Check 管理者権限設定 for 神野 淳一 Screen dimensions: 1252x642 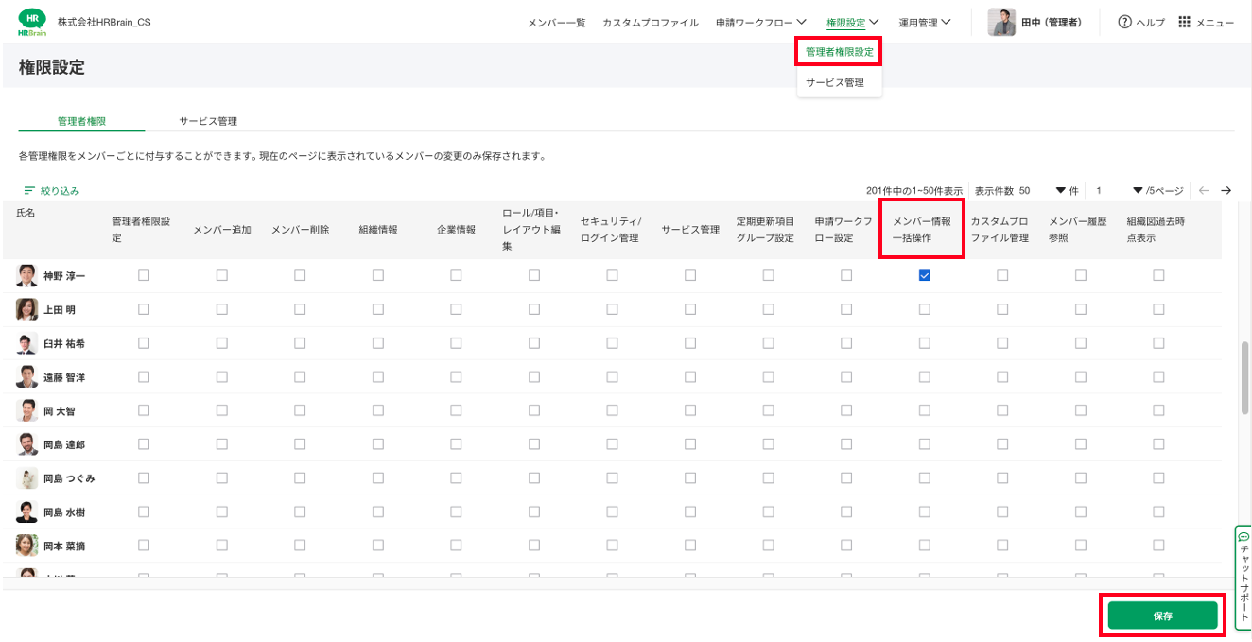[x=144, y=275]
